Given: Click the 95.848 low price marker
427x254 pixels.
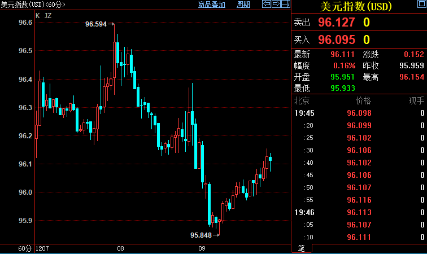Looking at the screenshot, I should pos(201,235).
